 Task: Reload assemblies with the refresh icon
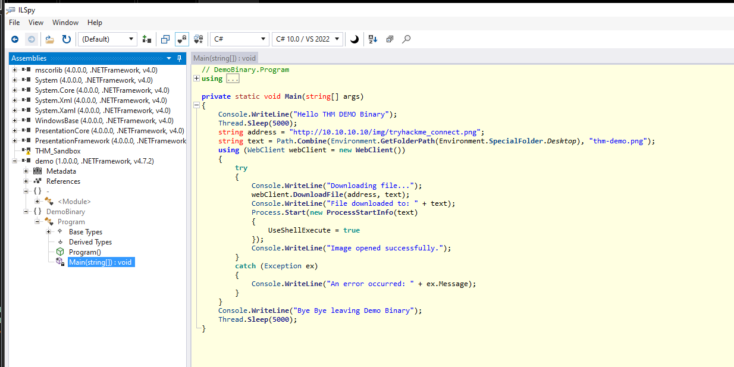tap(67, 39)
